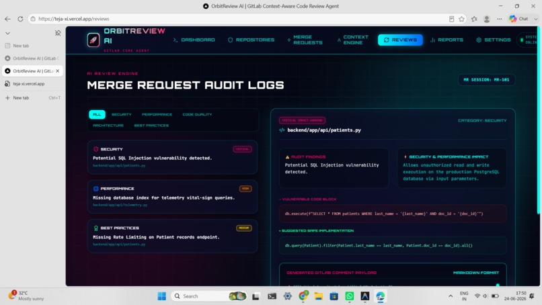Close the active OrbitReview AI tab
The height and width of the screenshot is (305, 542).
click(x=58, y=71)
